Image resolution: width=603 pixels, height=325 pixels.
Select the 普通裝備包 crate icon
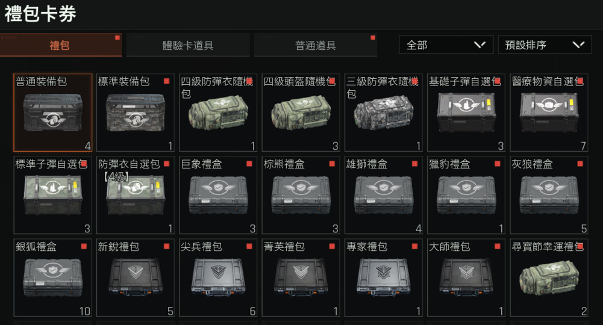52,113
